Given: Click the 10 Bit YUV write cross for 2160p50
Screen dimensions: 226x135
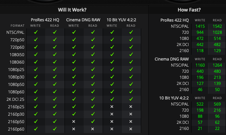Looking at the screenshot, I should [112, 121].
